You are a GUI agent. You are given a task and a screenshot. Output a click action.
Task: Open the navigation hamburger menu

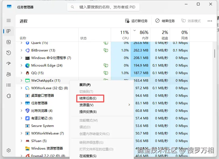(9, 20)
